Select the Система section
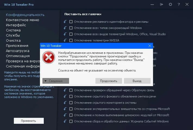Image resolution: width=193 pixels, height=130 pixels. [13, 30]
